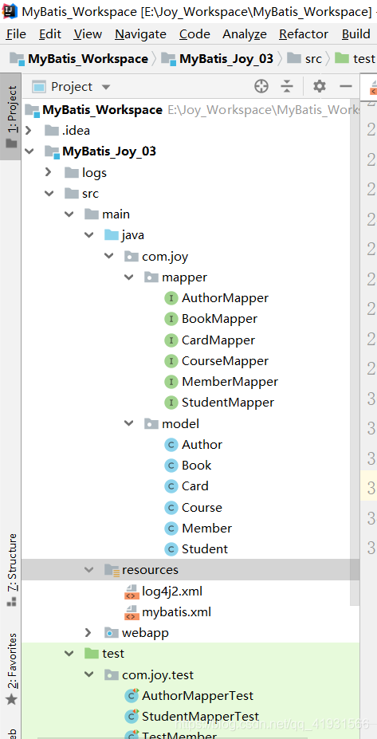The height and width of the screenshot is (739, 377).
Task: Click the java source folder icon
Action: pyautogui.click(x=112, y=235)
